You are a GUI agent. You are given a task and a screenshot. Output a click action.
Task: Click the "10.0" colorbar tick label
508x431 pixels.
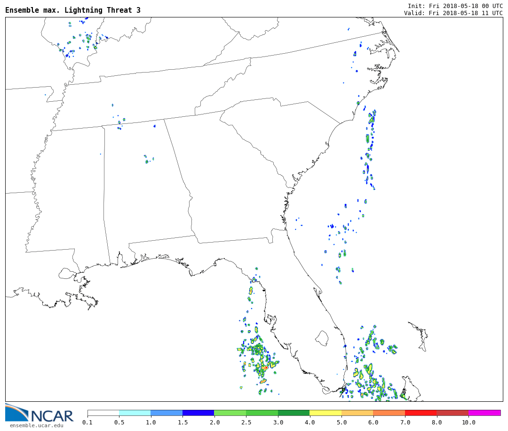(468, 423)
